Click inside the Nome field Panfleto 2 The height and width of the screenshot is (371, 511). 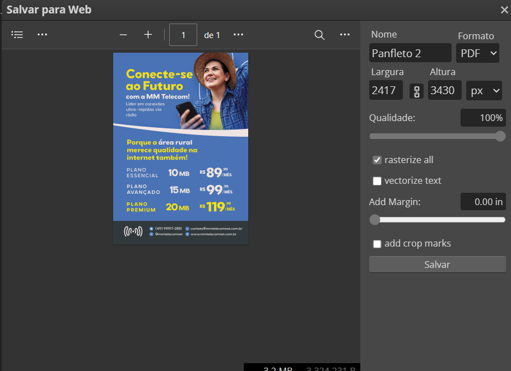click(x=410, y=52)
